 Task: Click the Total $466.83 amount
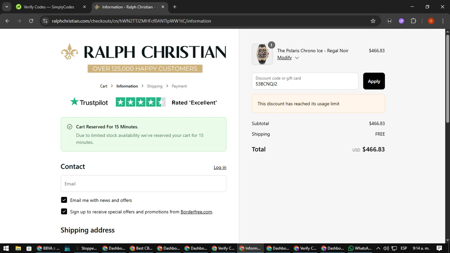[373, 149]
